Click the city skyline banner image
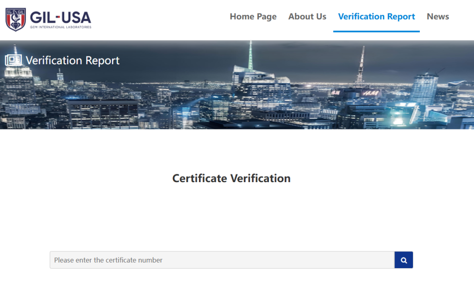 (278, 102)
